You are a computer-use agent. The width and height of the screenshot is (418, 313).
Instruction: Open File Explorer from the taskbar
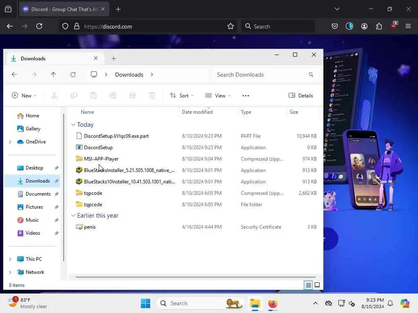point(255,303)
